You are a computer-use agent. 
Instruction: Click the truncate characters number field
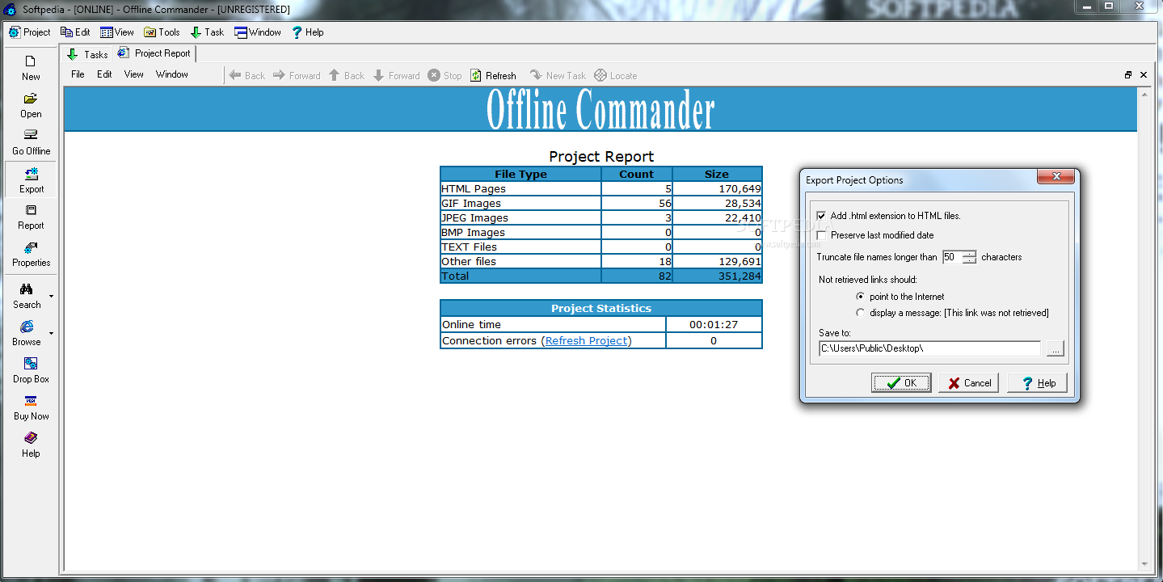click(x=951, y=257)
